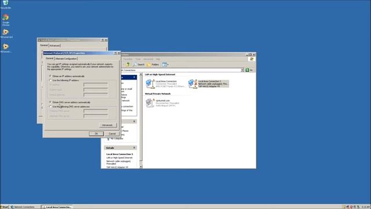Click the Up folder toolbar icon

pyautogui.click(x=128, y=64)
